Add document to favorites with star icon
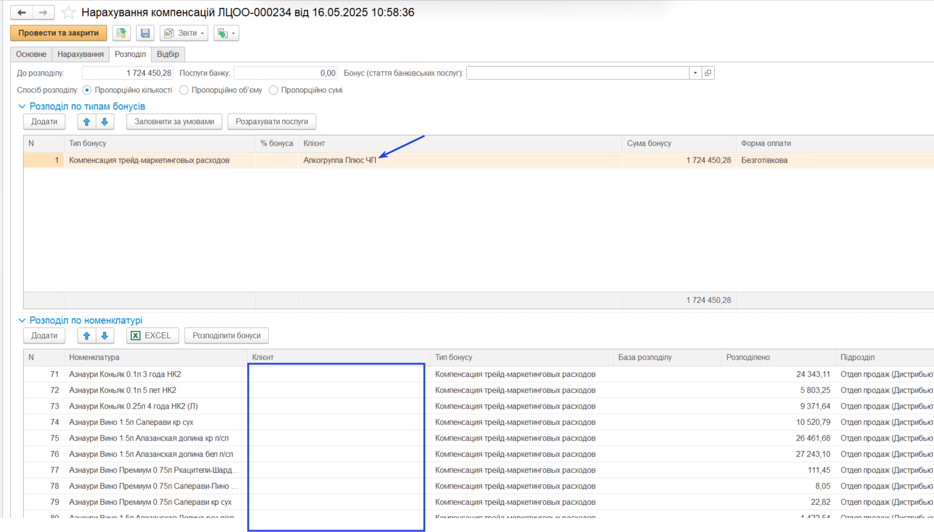 [x=68, y=12]
